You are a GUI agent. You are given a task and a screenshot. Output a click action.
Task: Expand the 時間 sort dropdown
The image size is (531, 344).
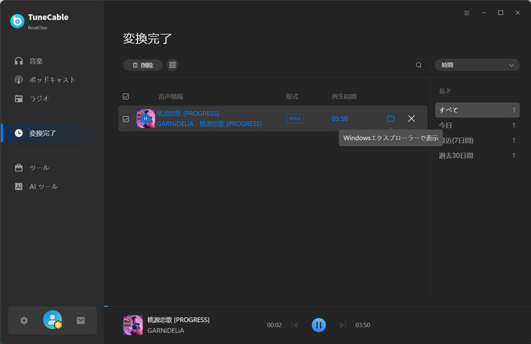[x=477, y=65]
